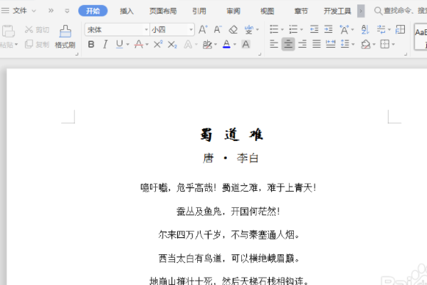Click the numbered list icon

tap(293, 29)
